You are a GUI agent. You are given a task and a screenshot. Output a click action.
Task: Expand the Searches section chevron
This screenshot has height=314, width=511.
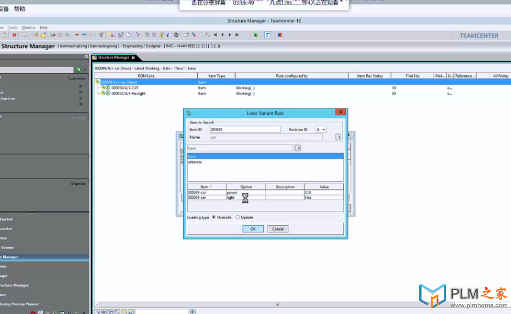[x=80, y=99]
